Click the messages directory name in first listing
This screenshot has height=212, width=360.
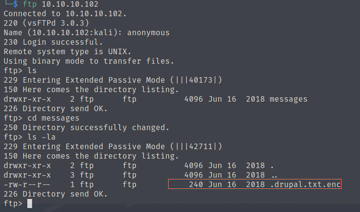click(288, 99)
